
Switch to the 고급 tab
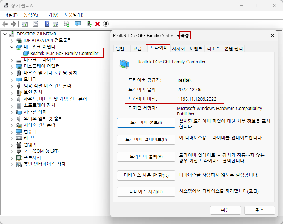coord(137,48)
